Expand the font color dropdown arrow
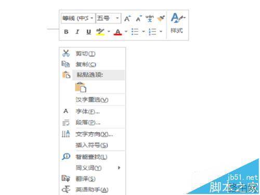 (126, 32)
